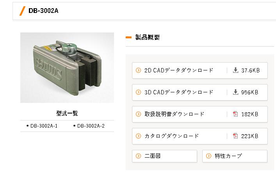Open the カタログダウンロード catalog link
Screen dimensions: 276x180
click(172, 136)
